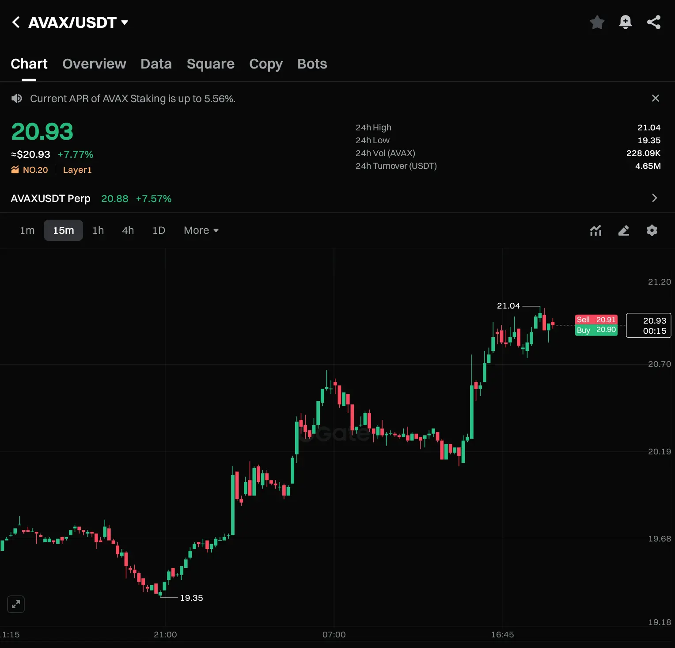Switch to the Overview tab
This screenshot has height=648, width=675.
tap(94, 64)
